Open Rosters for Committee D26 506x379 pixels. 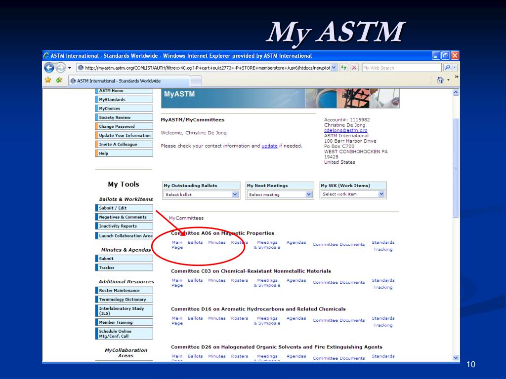point(240,356)
